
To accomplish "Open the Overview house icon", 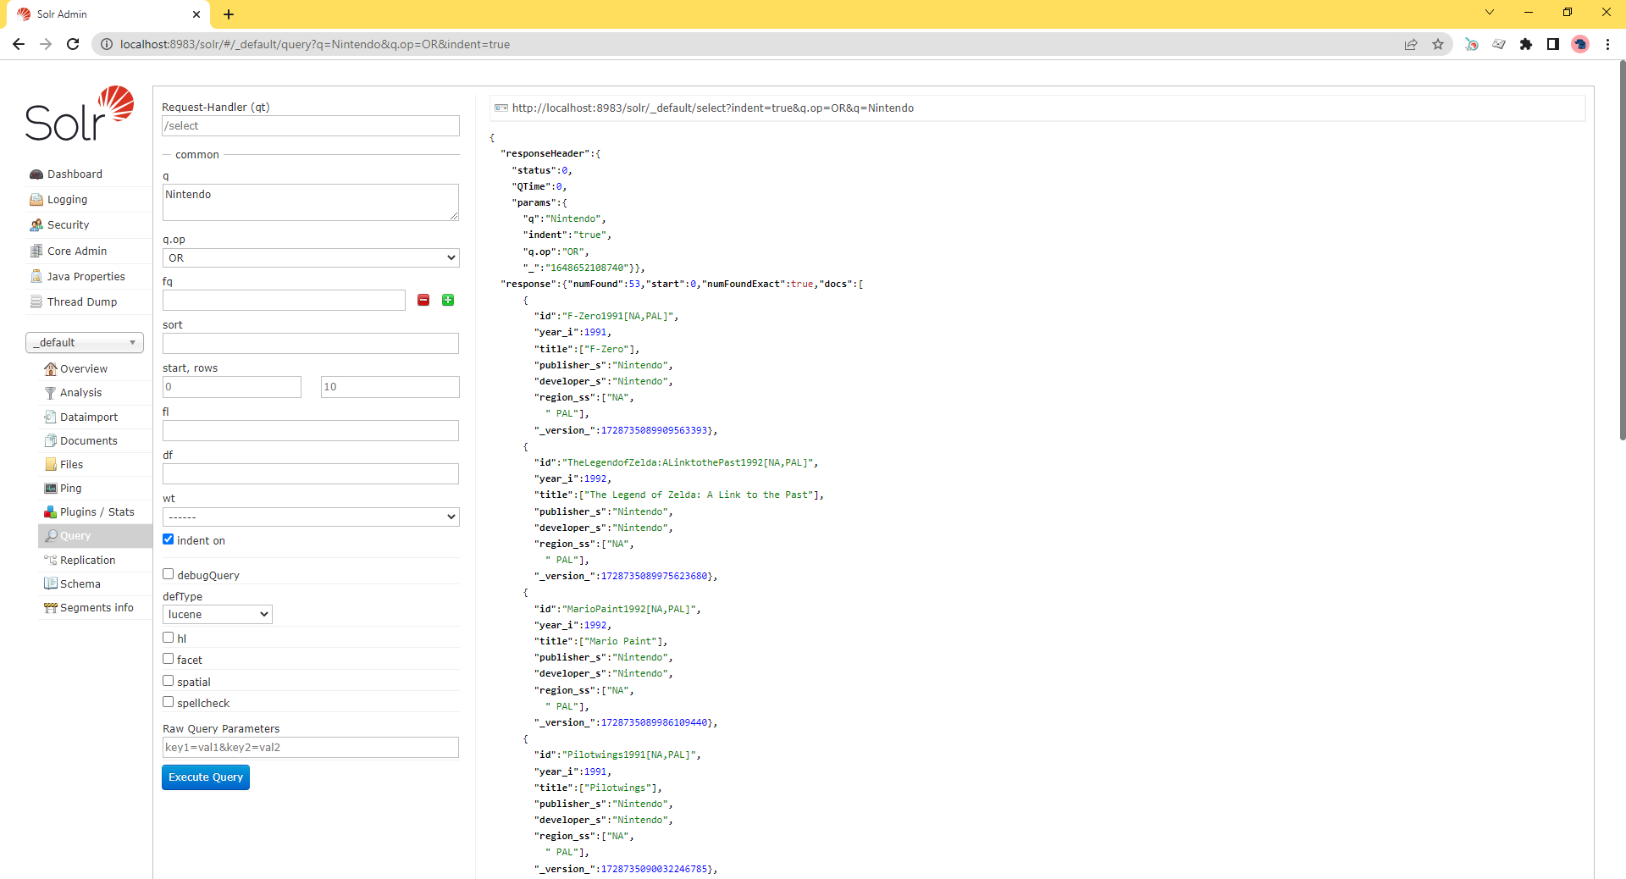I will (50, 369).
